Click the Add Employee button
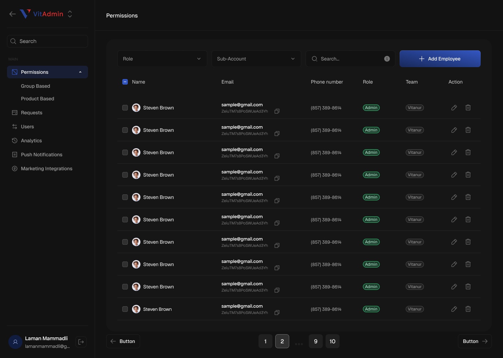This screenshot has height=358, width=503. click(440, 59)
